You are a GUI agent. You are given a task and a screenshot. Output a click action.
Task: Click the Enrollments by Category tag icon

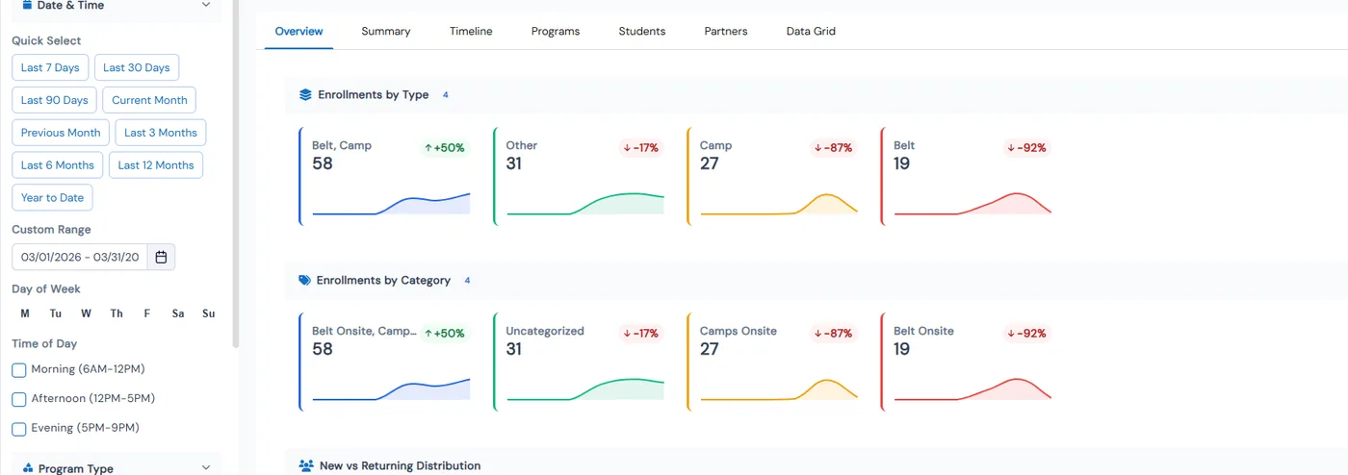pos(305,281)
